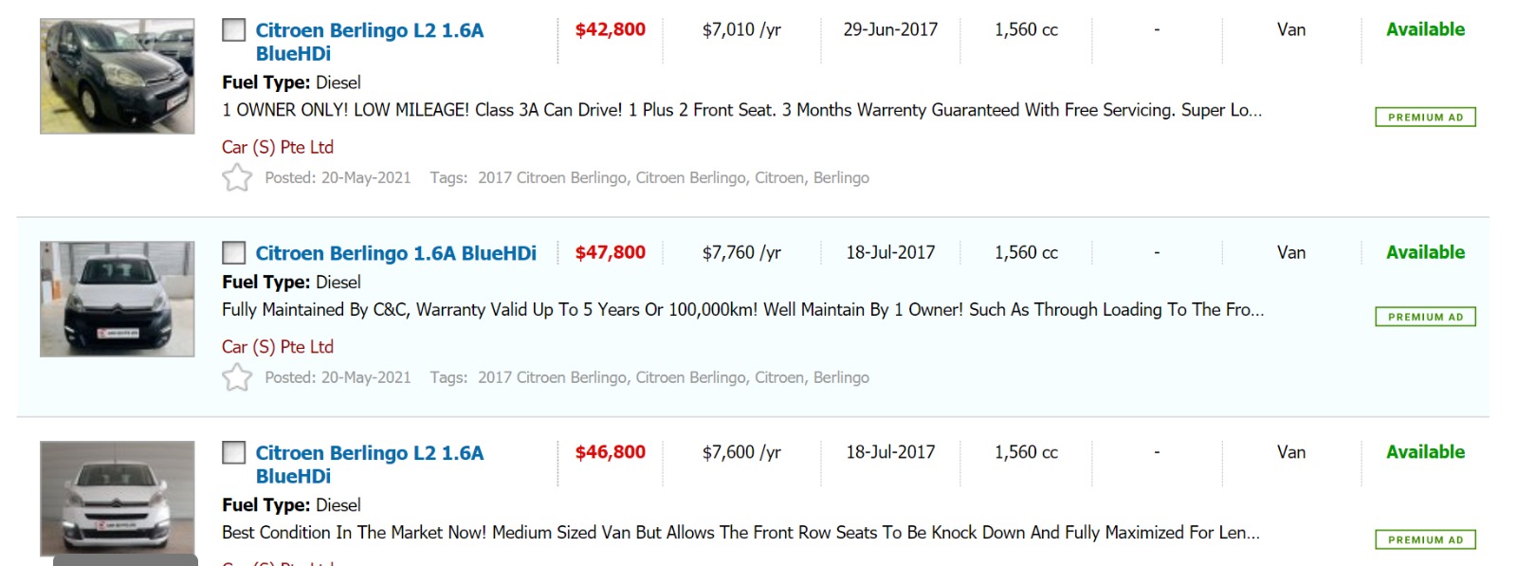Open the Citroen Berlingo 1.6A BlueHDi title link

395,253
